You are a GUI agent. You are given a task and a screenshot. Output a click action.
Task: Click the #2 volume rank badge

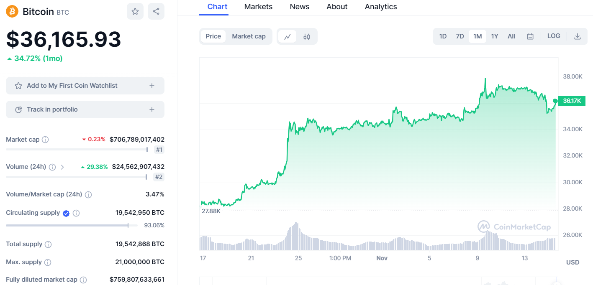point(159,177)
